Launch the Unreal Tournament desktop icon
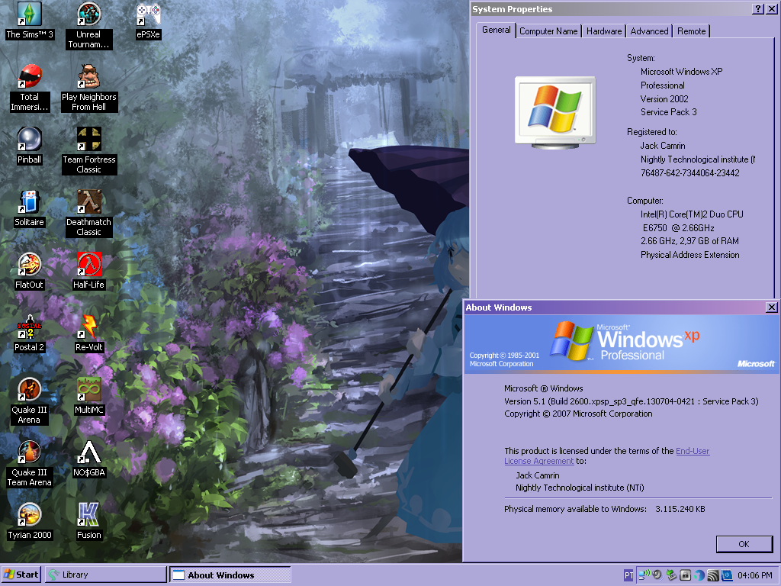 pos(89,14)
